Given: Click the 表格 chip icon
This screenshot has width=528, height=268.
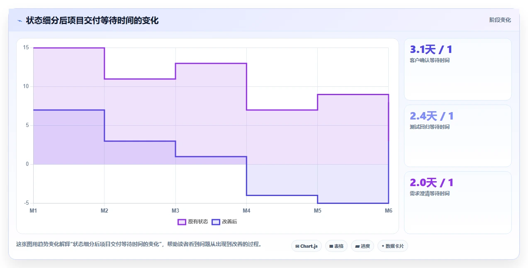Looking at the screenshot, I should click(x=331, y=246).
